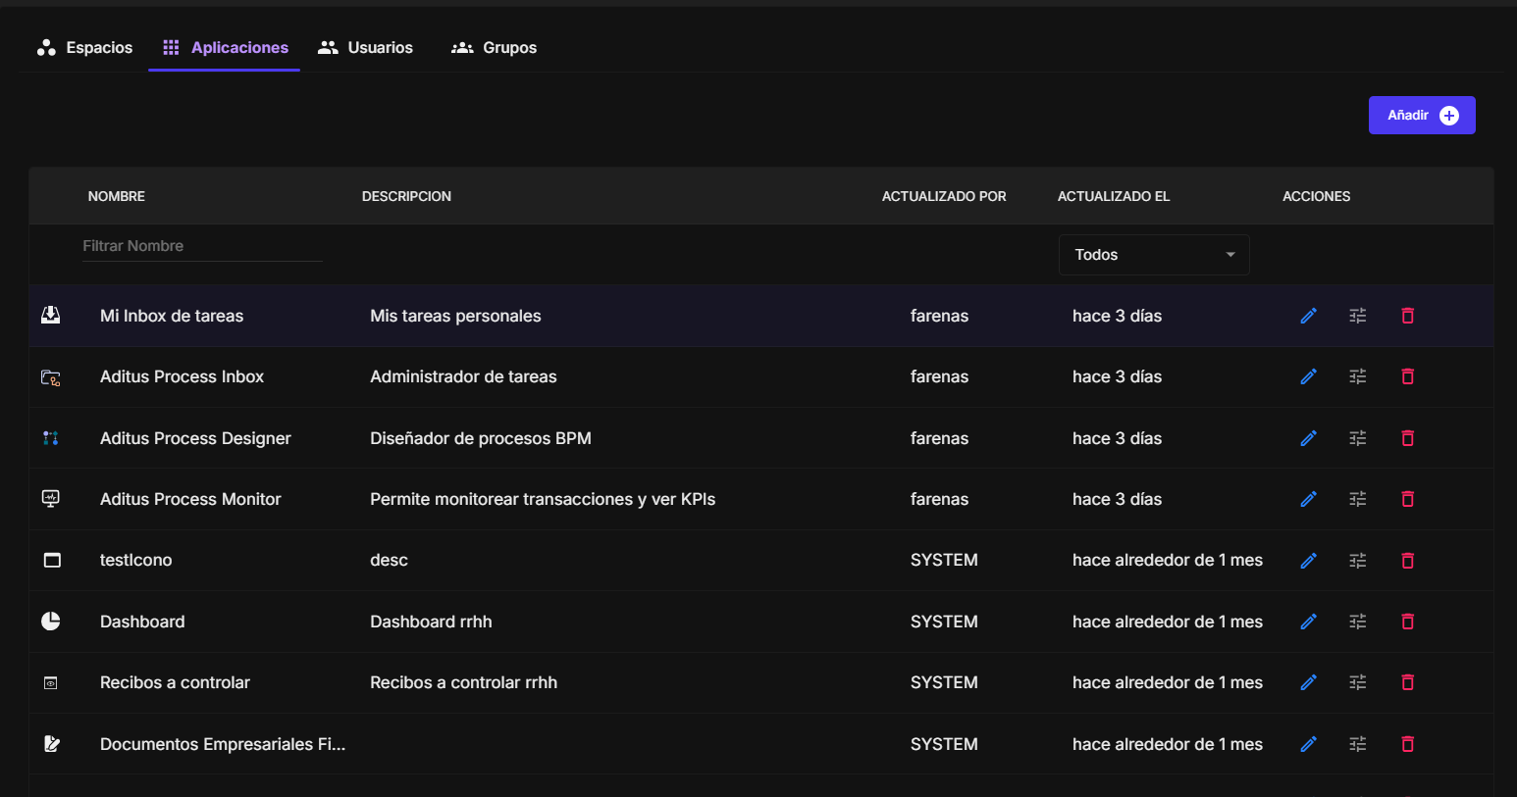Click the Añadir button
This screenshot has height=797, width=1517.
click(x=1422, y=116)
